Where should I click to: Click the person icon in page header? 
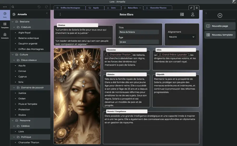192,14
